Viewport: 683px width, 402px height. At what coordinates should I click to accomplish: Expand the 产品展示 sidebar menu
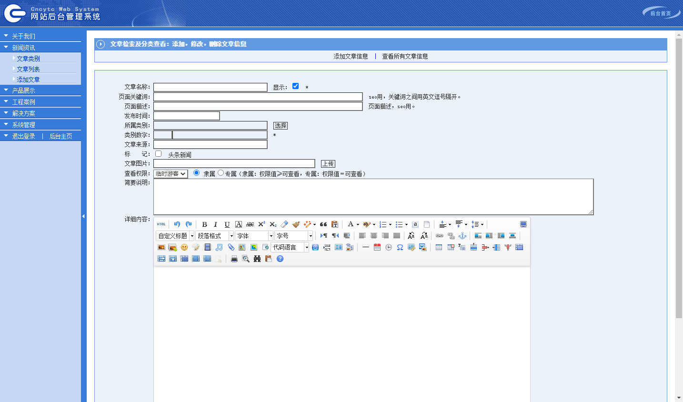point(23,90)
